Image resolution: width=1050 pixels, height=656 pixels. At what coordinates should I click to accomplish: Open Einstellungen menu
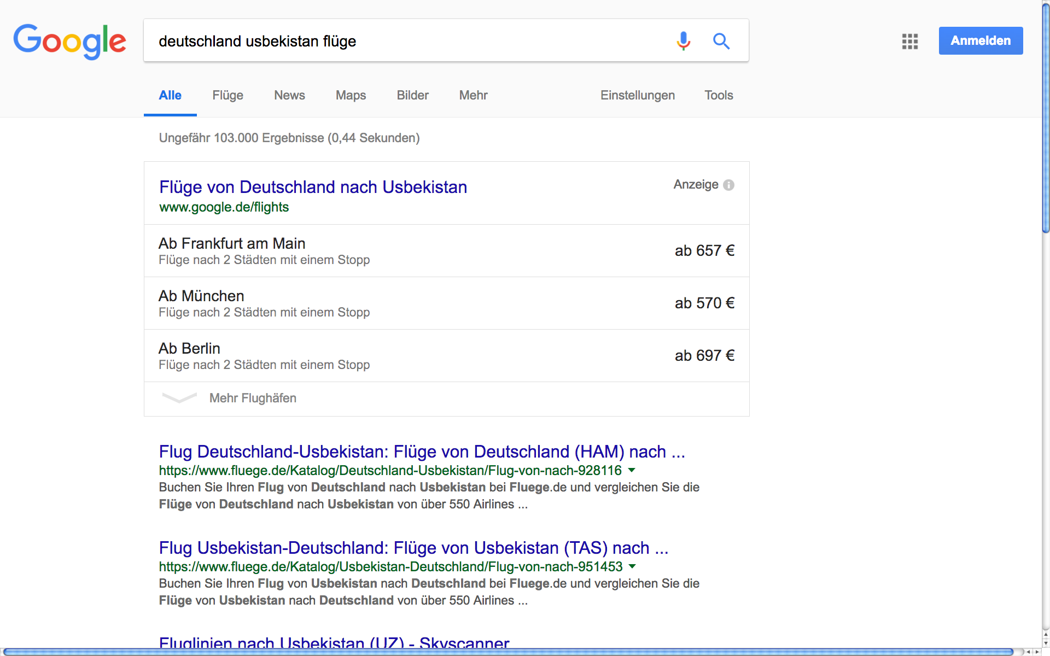click(x=637, y=95)
